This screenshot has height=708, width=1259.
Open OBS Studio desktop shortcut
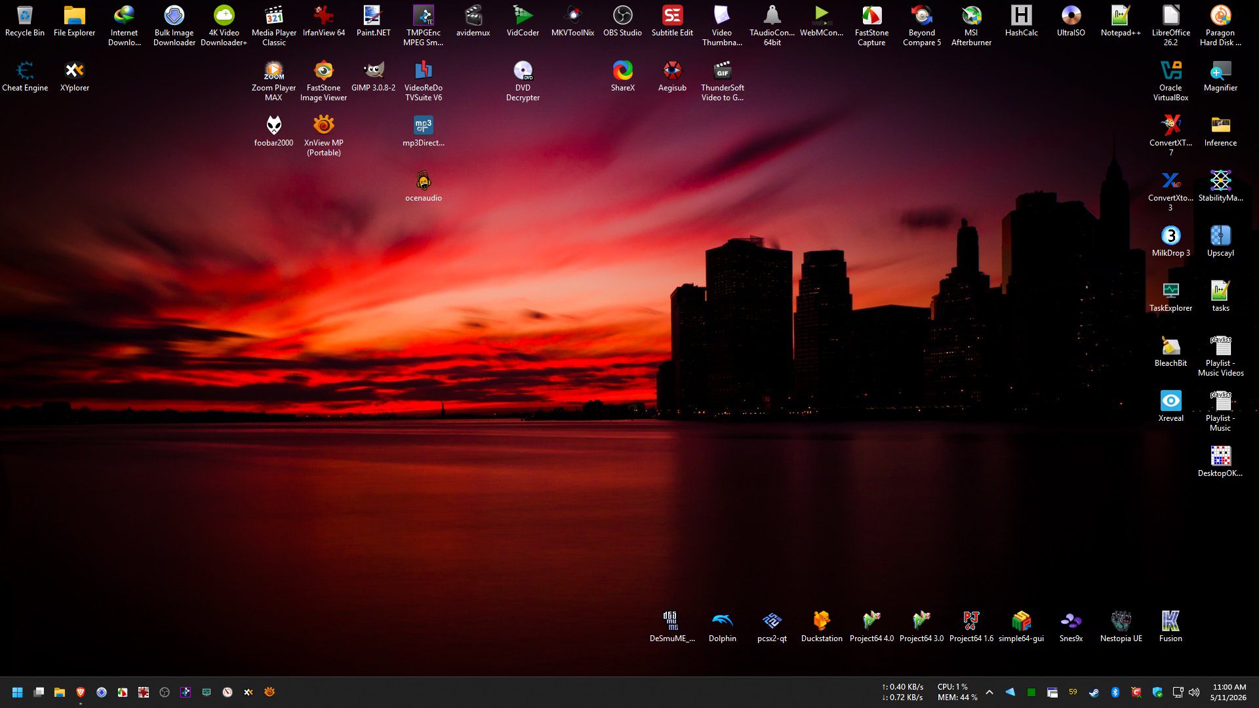[x=622, y=22]
